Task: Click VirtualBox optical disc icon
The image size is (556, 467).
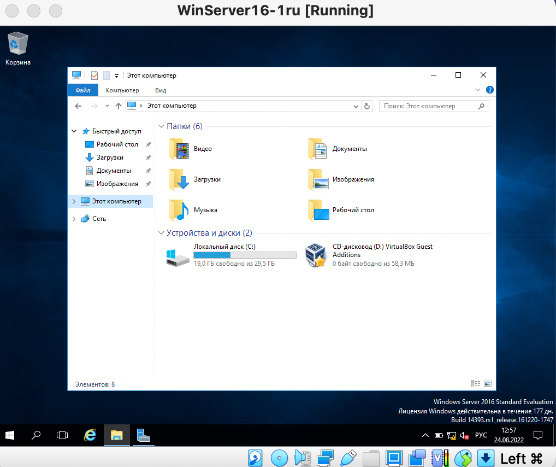Action: pos(279,458)
